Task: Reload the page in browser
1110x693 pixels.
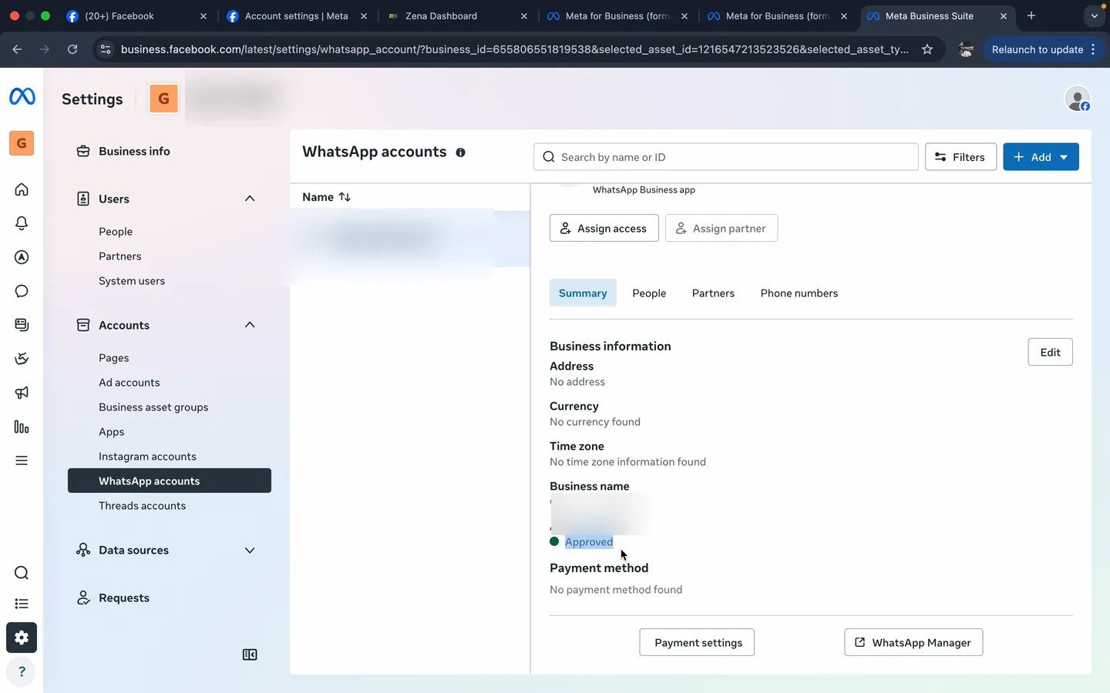Action: (x=72, y=49)
